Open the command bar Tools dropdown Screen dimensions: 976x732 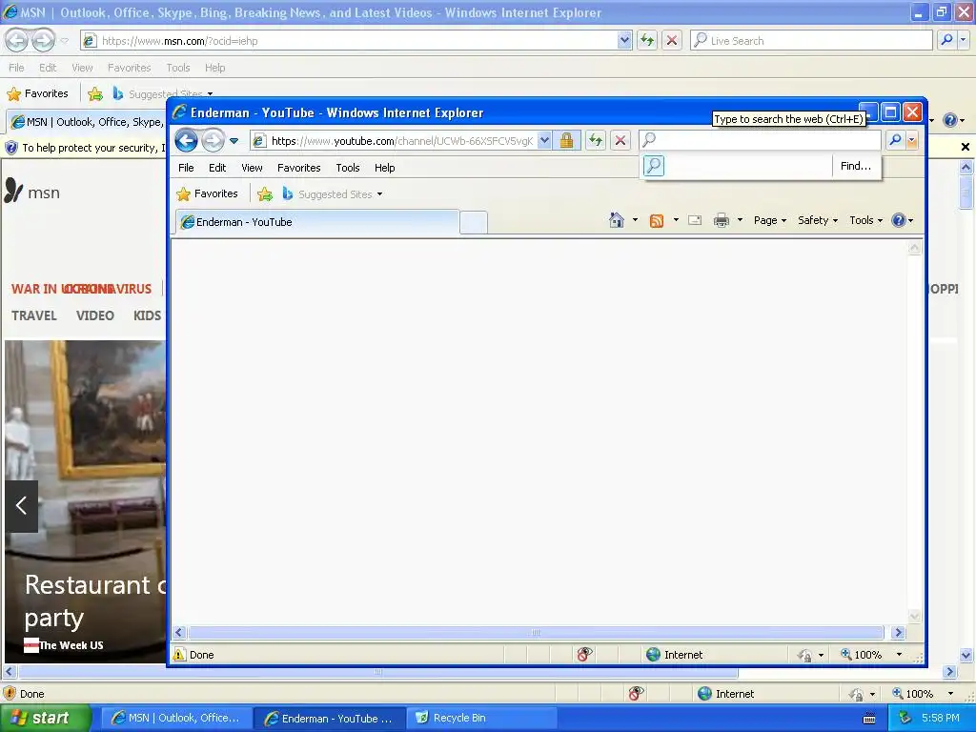tap(865, 220)
